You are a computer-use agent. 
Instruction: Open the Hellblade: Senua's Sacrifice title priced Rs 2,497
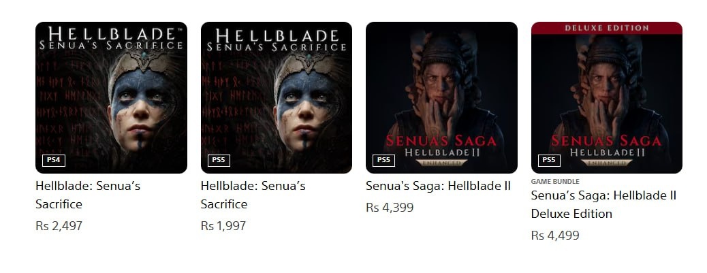click(x=88, y=195)
